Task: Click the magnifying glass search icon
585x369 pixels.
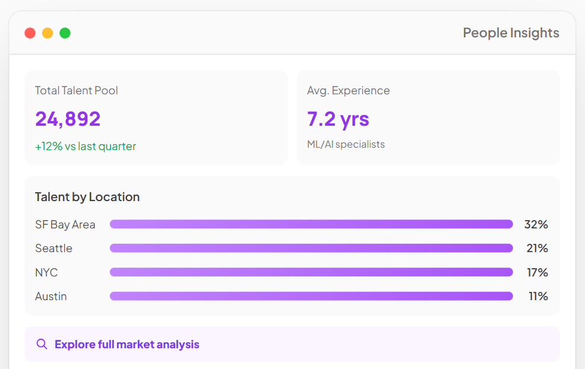Action: (x=42, y=344)
